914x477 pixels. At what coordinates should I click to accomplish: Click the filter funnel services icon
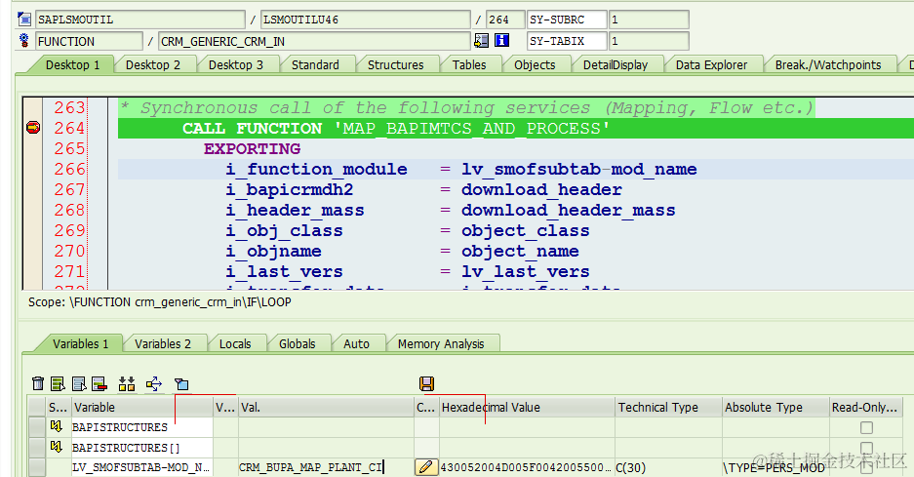pos(181,383)
